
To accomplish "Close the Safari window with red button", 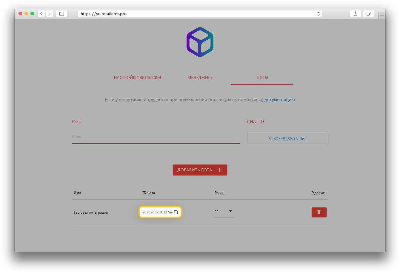I will [x=20, y=13].
